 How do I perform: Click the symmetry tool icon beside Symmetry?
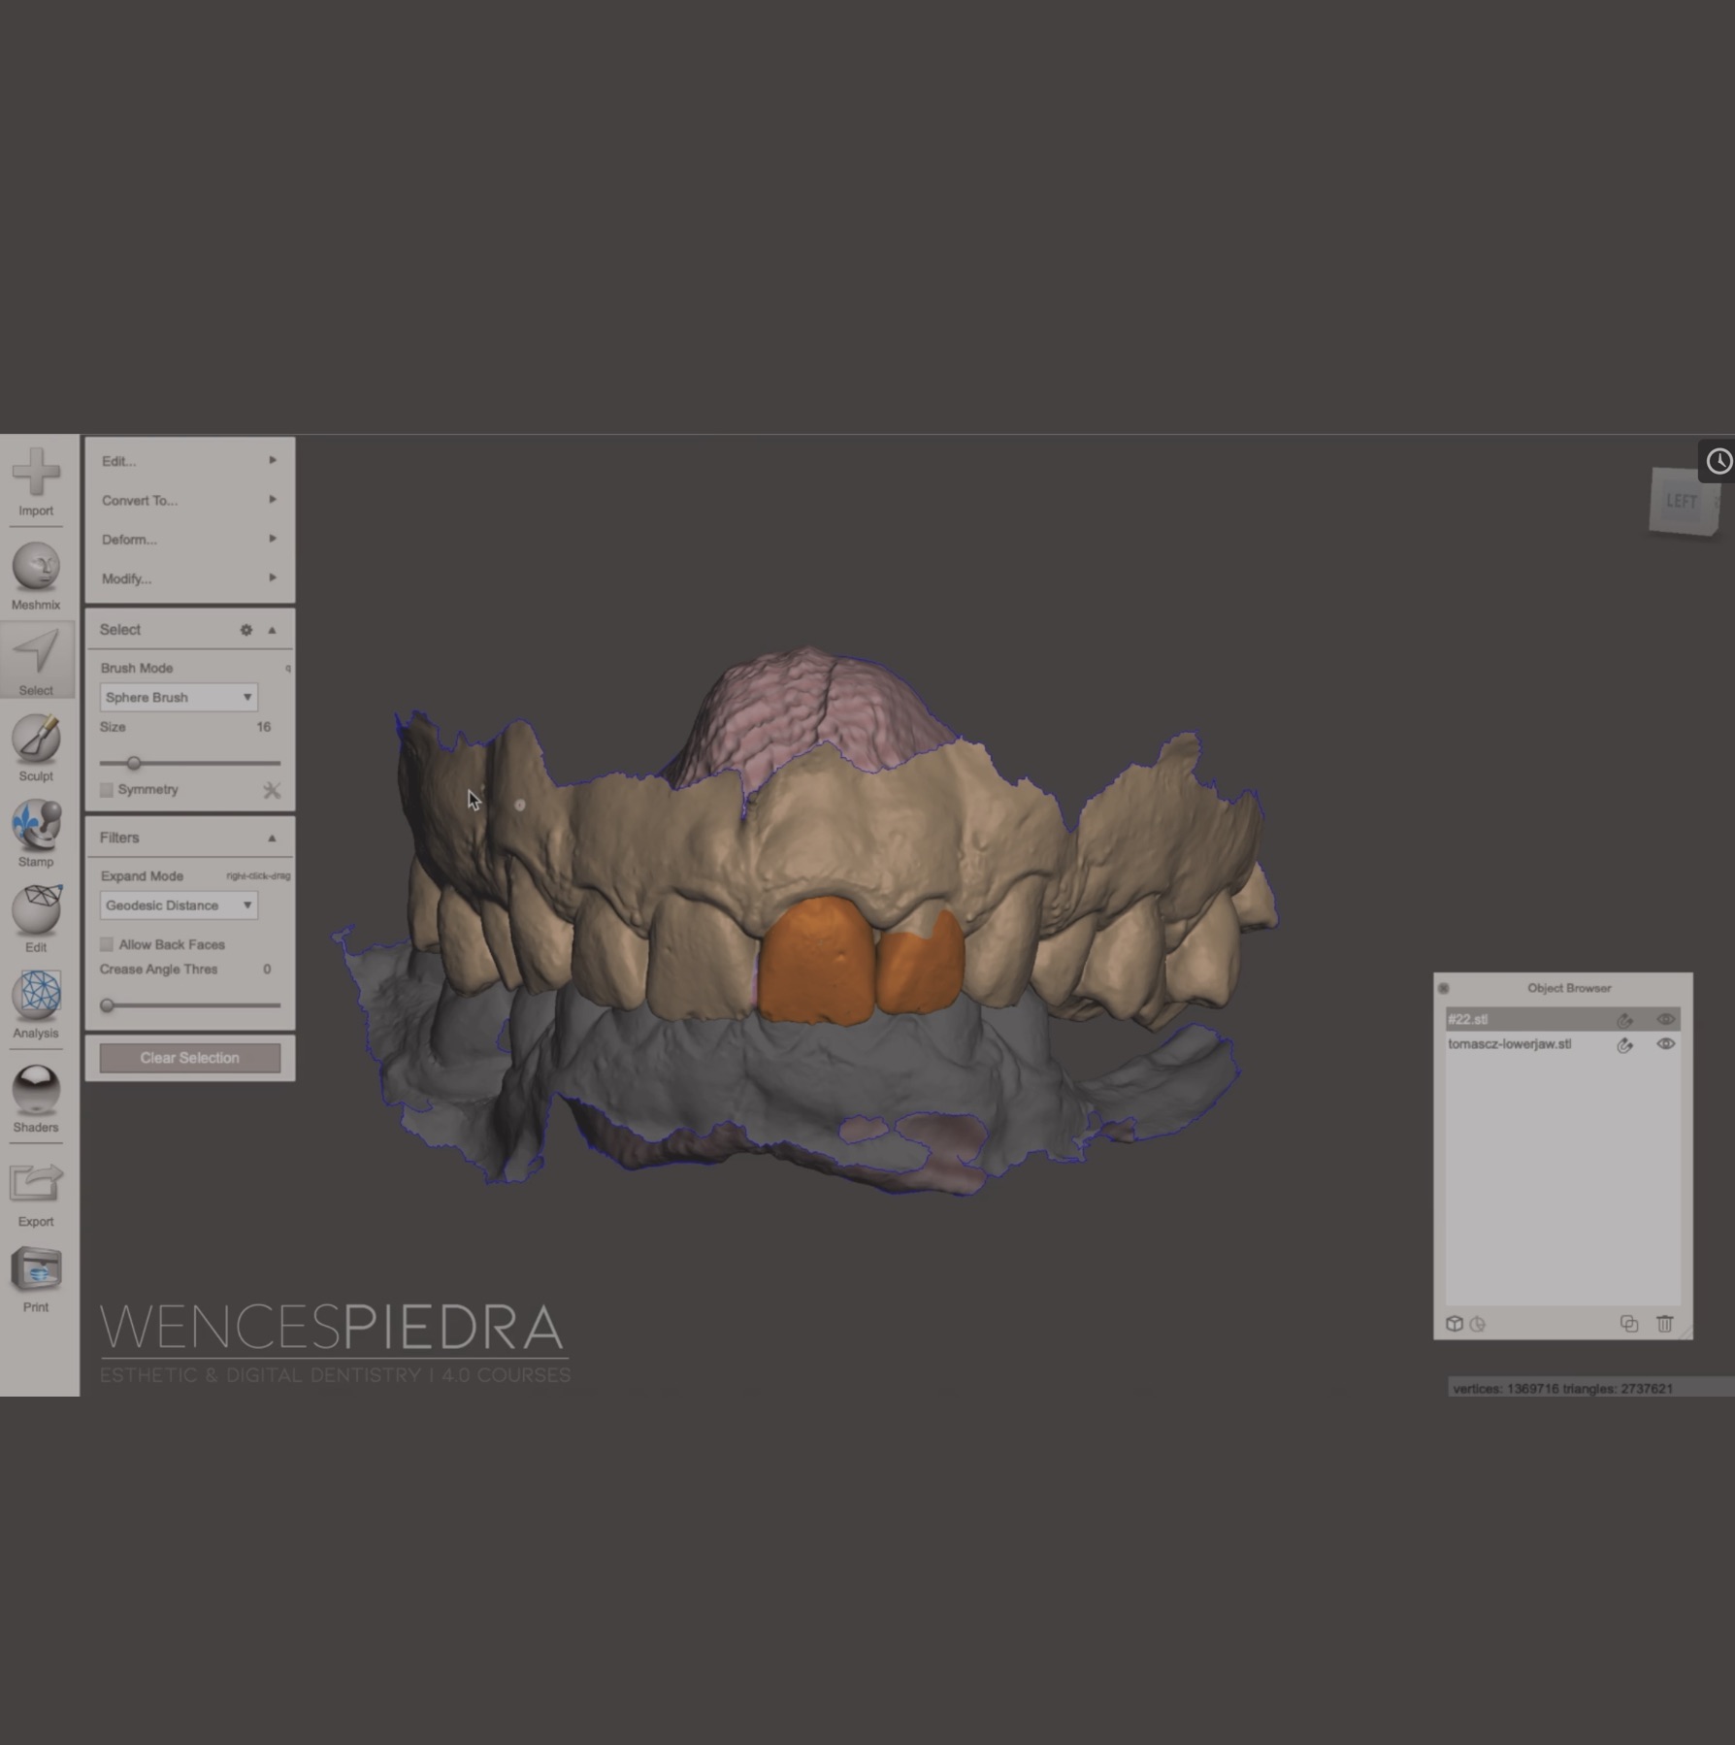click(x=272, y=790)
